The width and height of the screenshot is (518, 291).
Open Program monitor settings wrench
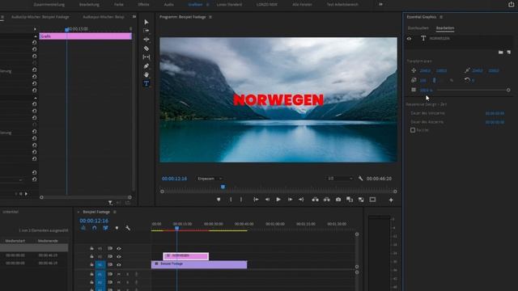(360, 179)
